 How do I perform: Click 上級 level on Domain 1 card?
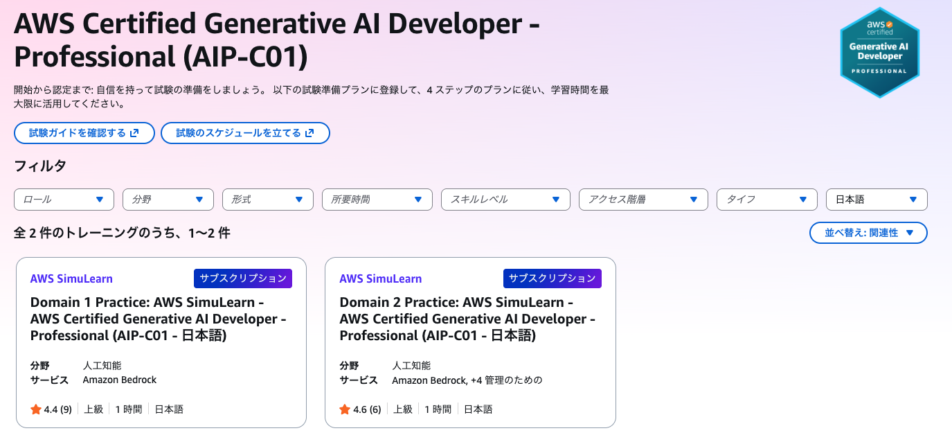pos(93,409)
